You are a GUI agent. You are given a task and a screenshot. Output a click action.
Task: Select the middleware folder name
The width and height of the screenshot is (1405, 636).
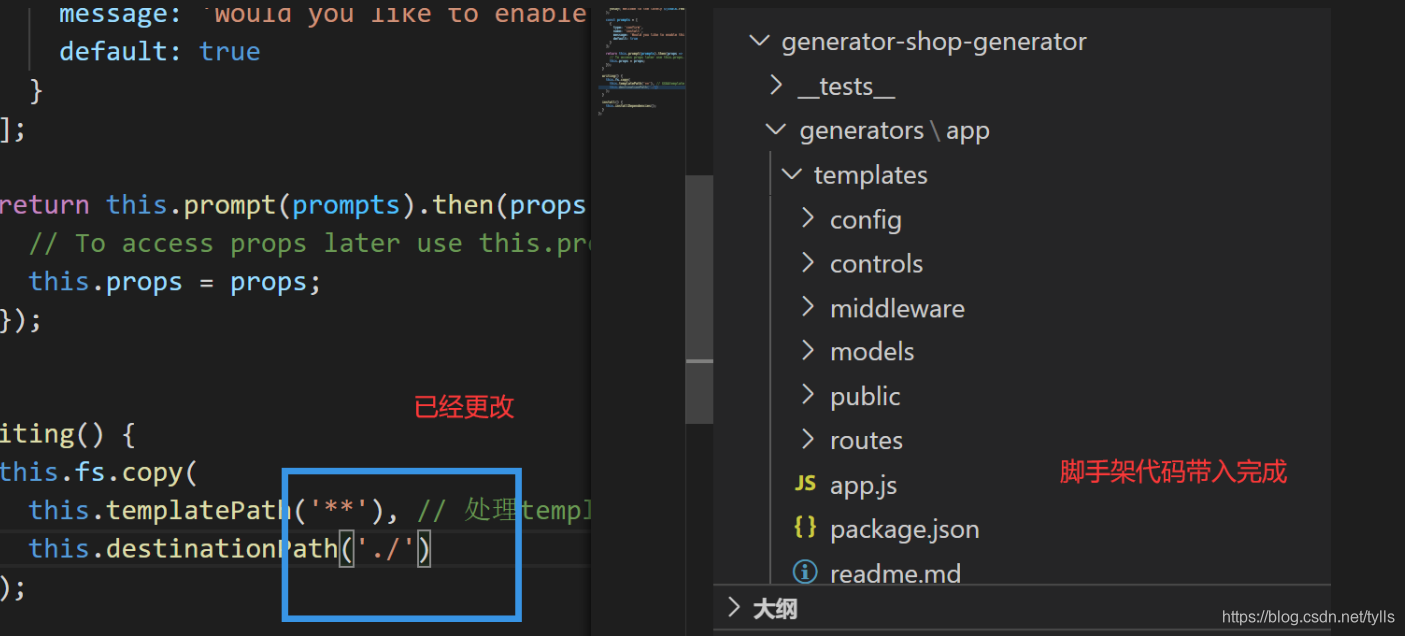click(x=898, y=308)
